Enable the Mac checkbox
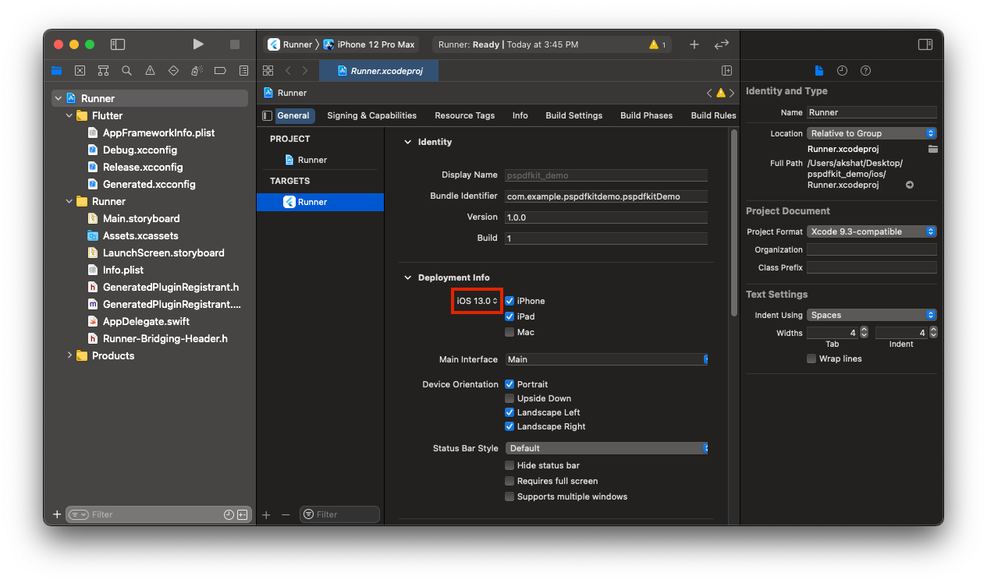 (x=509, y=332)
